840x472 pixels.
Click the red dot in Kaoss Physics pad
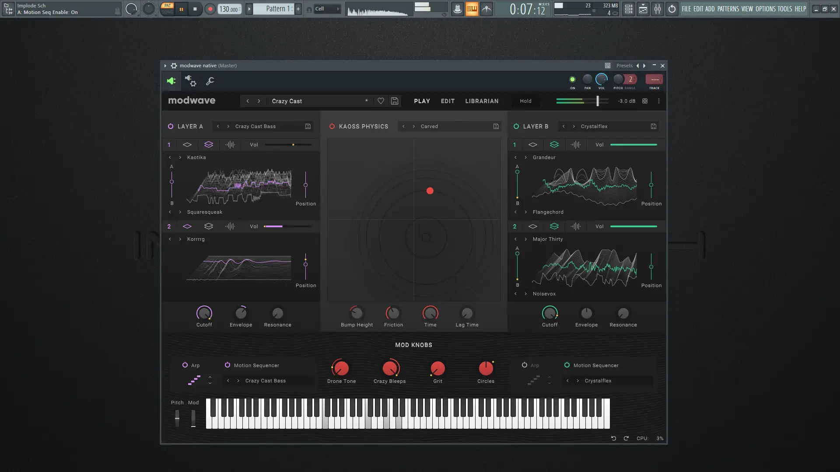430,191
